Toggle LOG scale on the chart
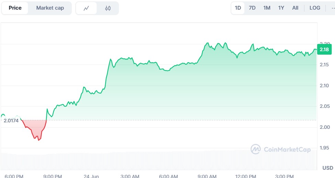 click(315, 8)
